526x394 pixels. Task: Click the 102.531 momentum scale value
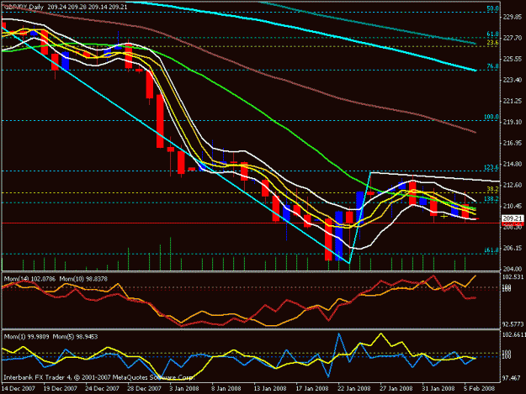[513, 277]
